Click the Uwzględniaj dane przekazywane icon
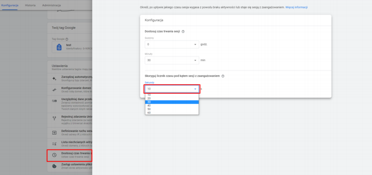Image resolution: width=372 pixels, height=175 pixels. point(54,101)
